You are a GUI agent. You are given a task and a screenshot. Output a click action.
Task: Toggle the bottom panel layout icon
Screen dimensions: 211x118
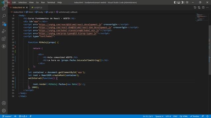coord(179,2)
